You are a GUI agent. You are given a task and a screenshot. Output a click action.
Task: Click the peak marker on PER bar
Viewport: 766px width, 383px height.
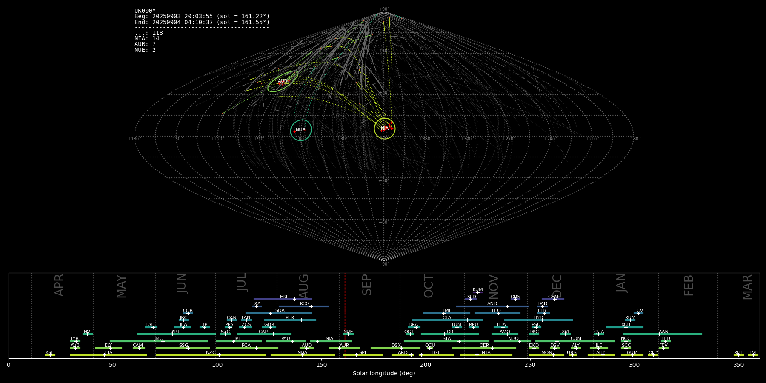[x=301, y=320]
